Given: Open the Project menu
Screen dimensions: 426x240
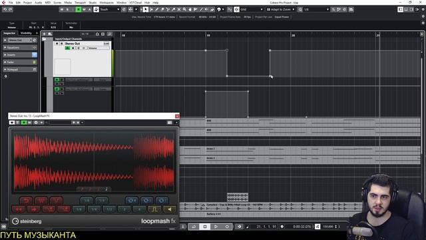Looking at the screenshot, I should click(27, 3).
